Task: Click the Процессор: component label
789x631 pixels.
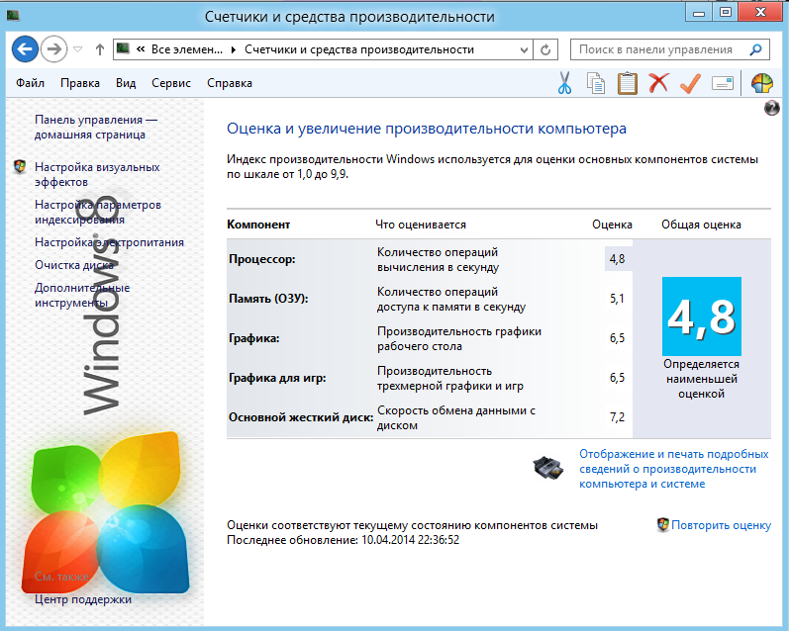Action: 262,259
